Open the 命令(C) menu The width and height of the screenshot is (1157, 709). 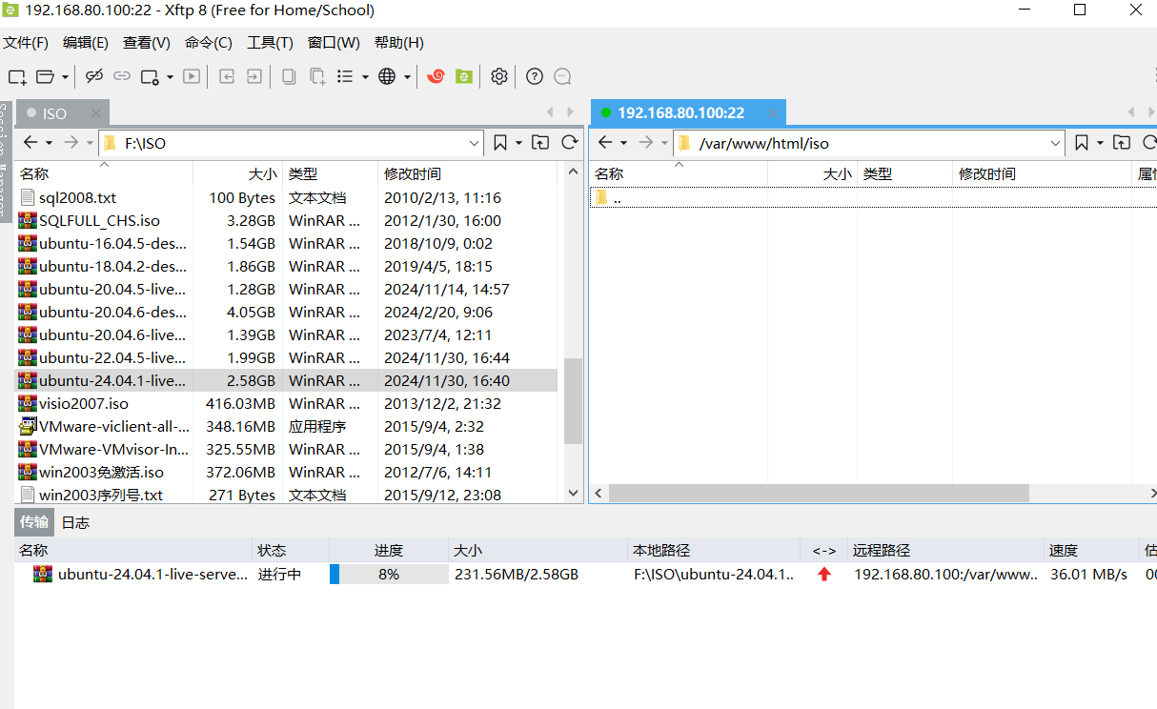[x=209, y=43]
